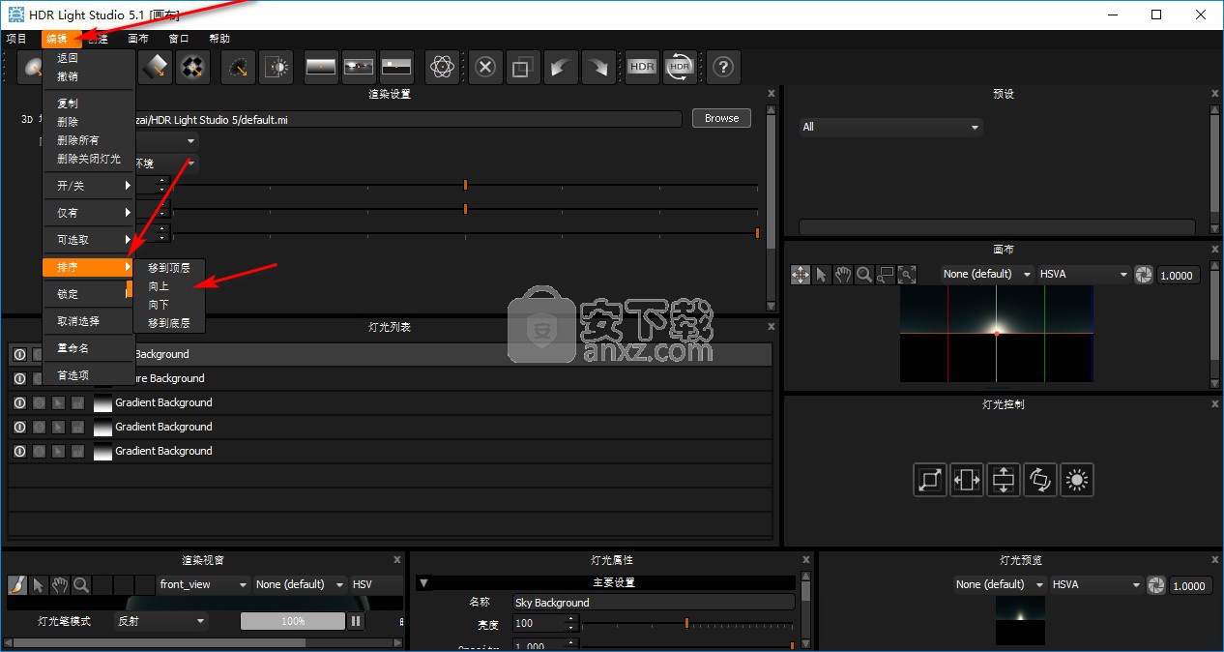This screenshot has width=1224, height=652.
Task: Toggle lock for first Gradient Background light
Action: tap(77, 402)
